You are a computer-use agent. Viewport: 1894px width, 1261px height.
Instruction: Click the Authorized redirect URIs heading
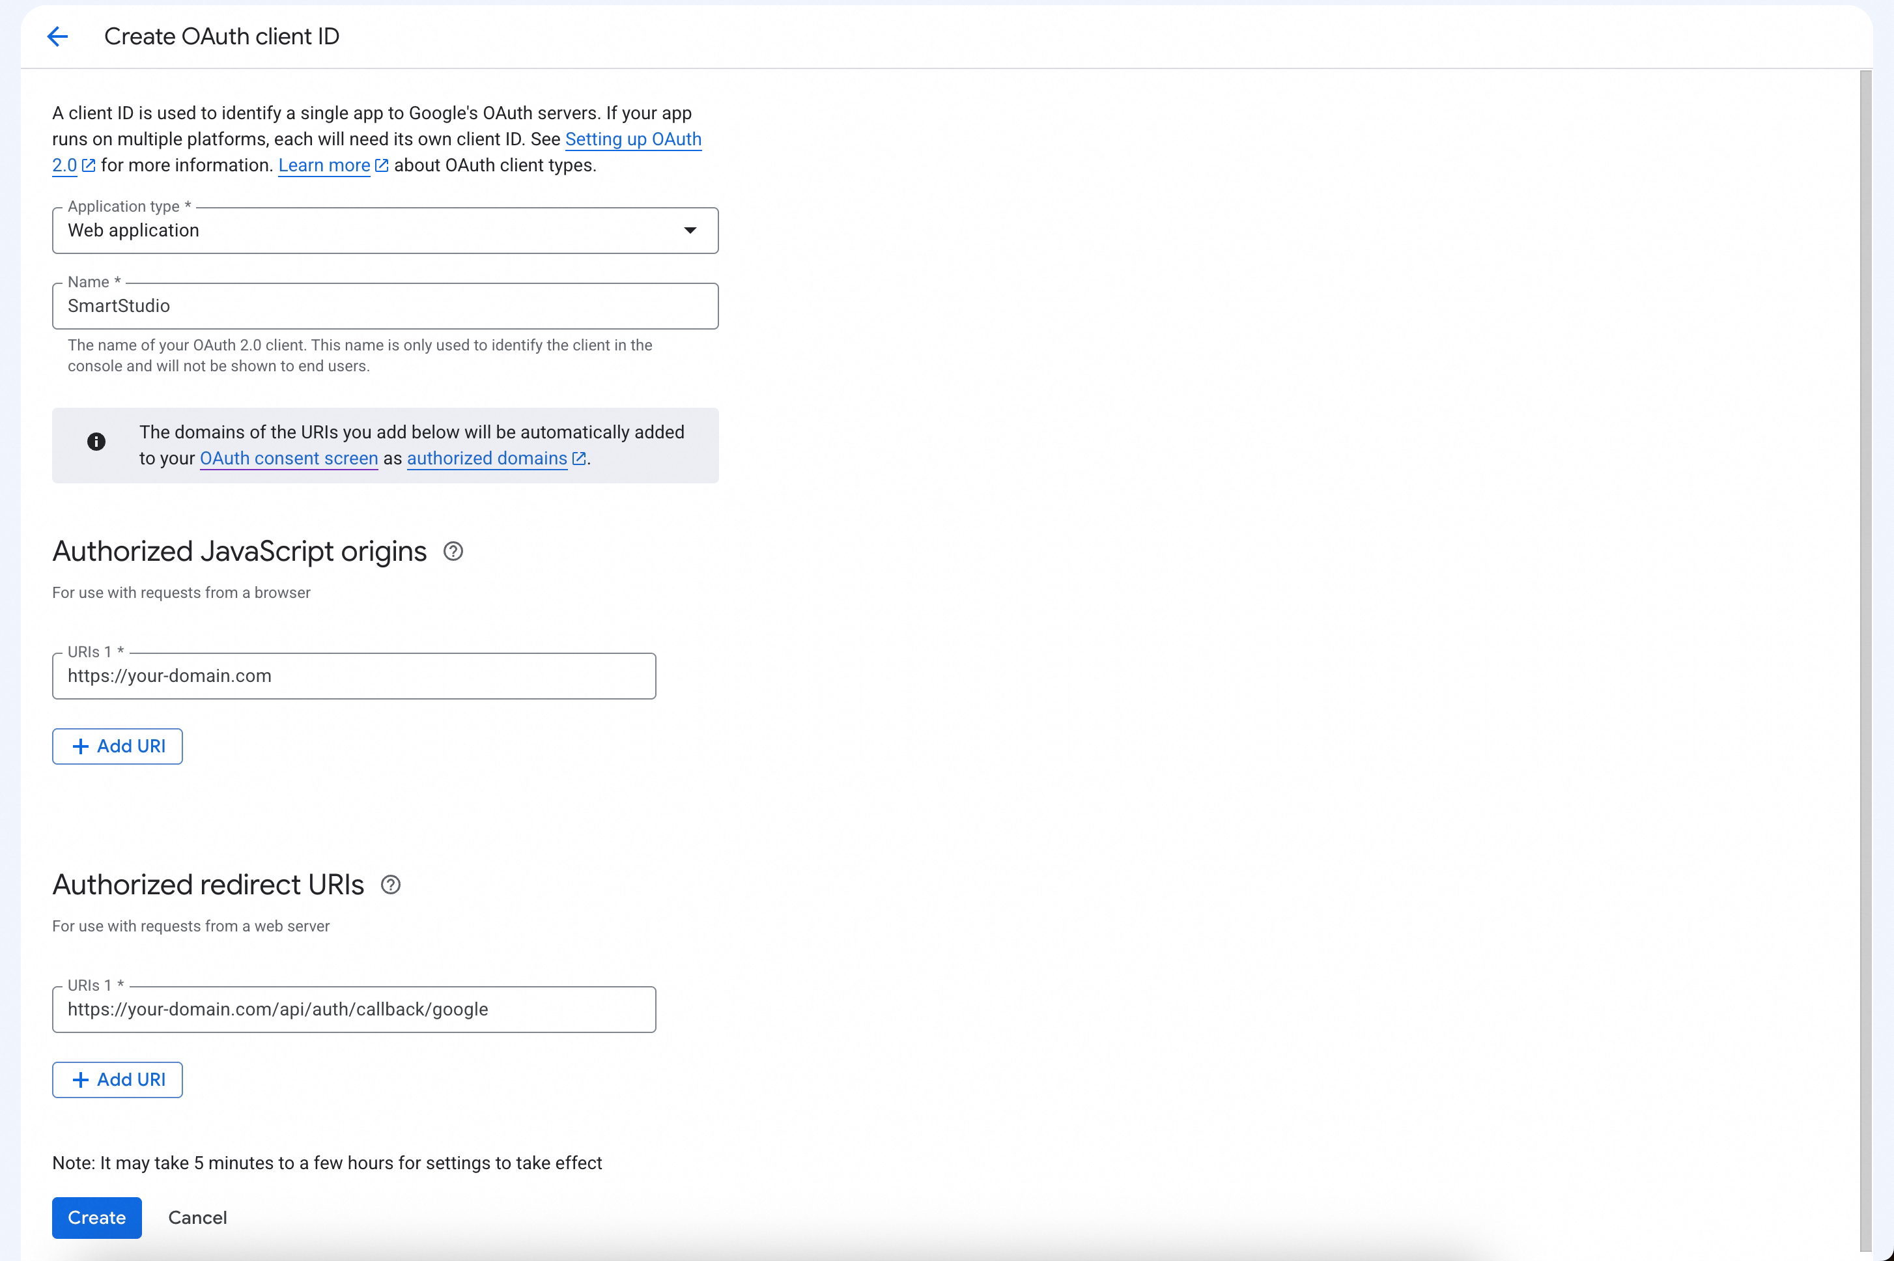tap(208, 885)
